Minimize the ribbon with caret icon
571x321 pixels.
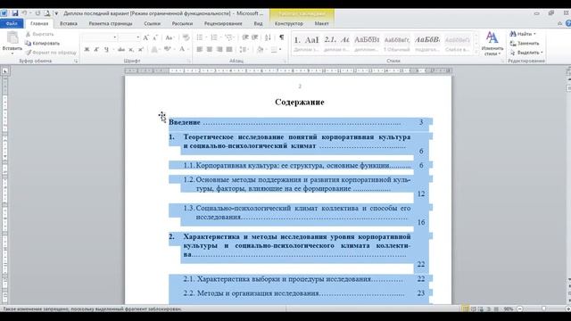(x=559, y=23)
